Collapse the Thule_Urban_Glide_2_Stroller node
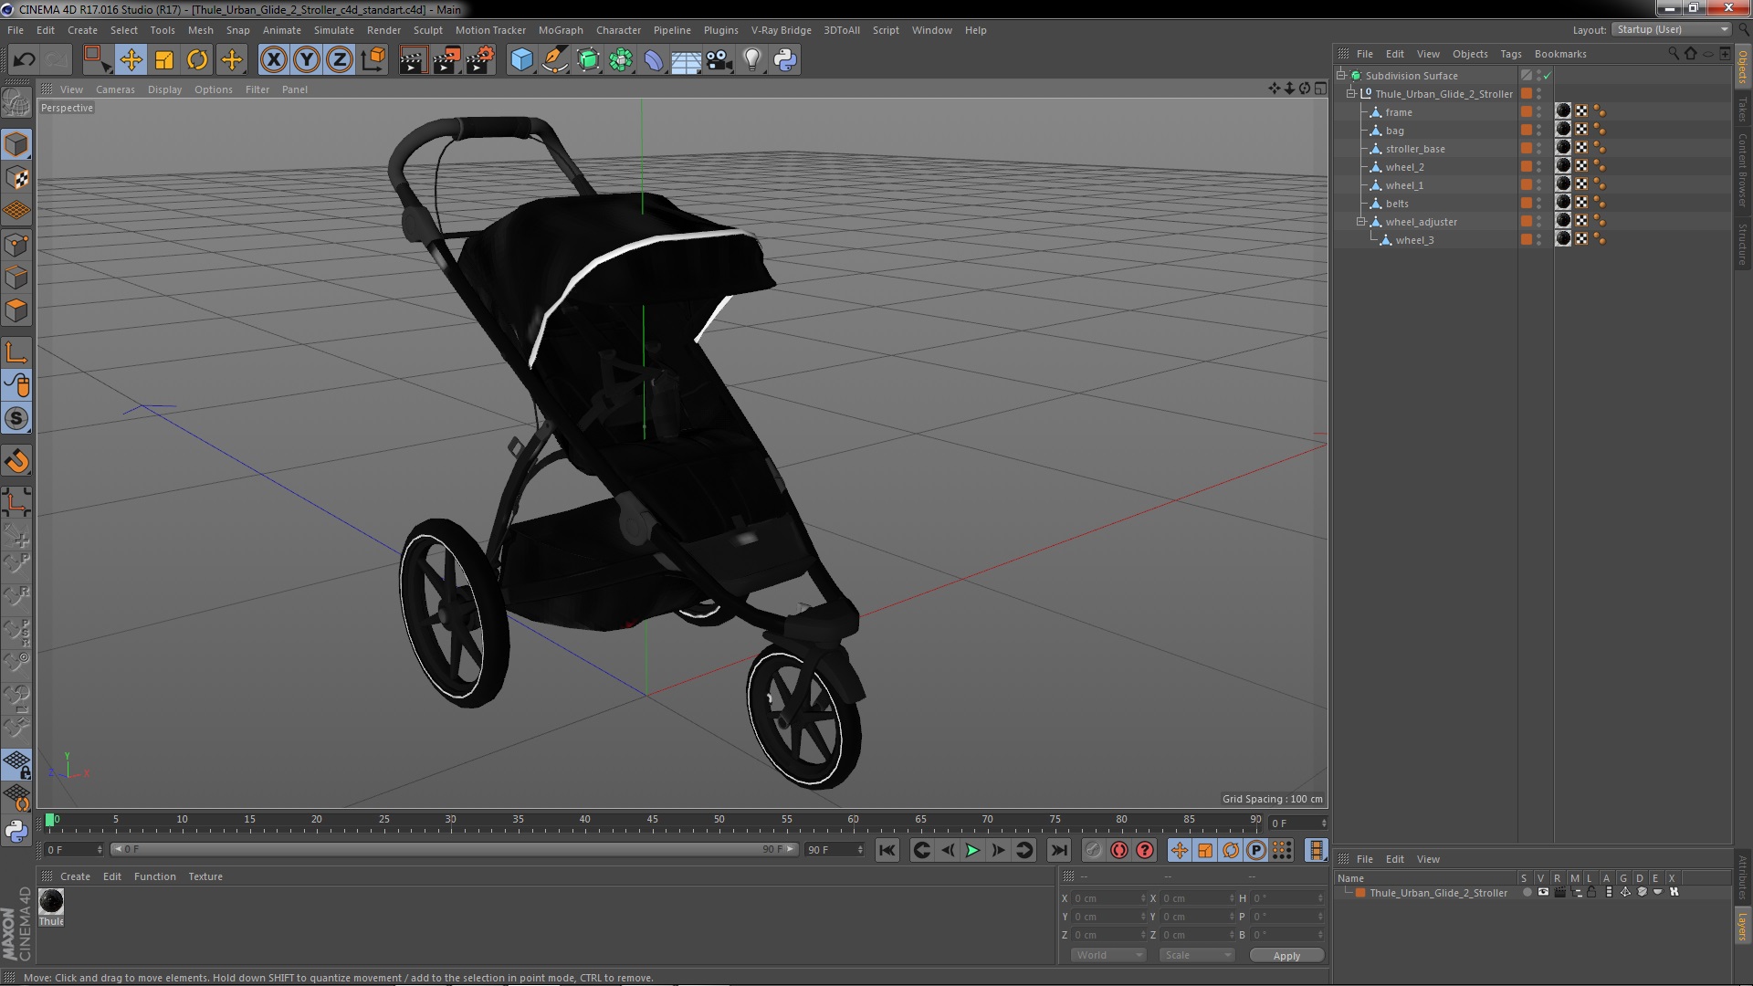1753x986 pixels. (x=1351, y=93)
